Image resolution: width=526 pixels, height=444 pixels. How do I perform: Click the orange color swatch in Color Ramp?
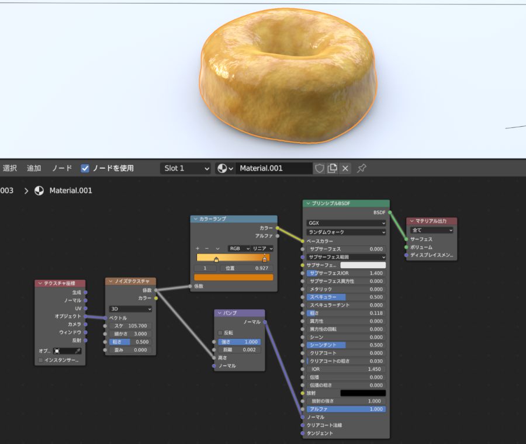point(233,277)
